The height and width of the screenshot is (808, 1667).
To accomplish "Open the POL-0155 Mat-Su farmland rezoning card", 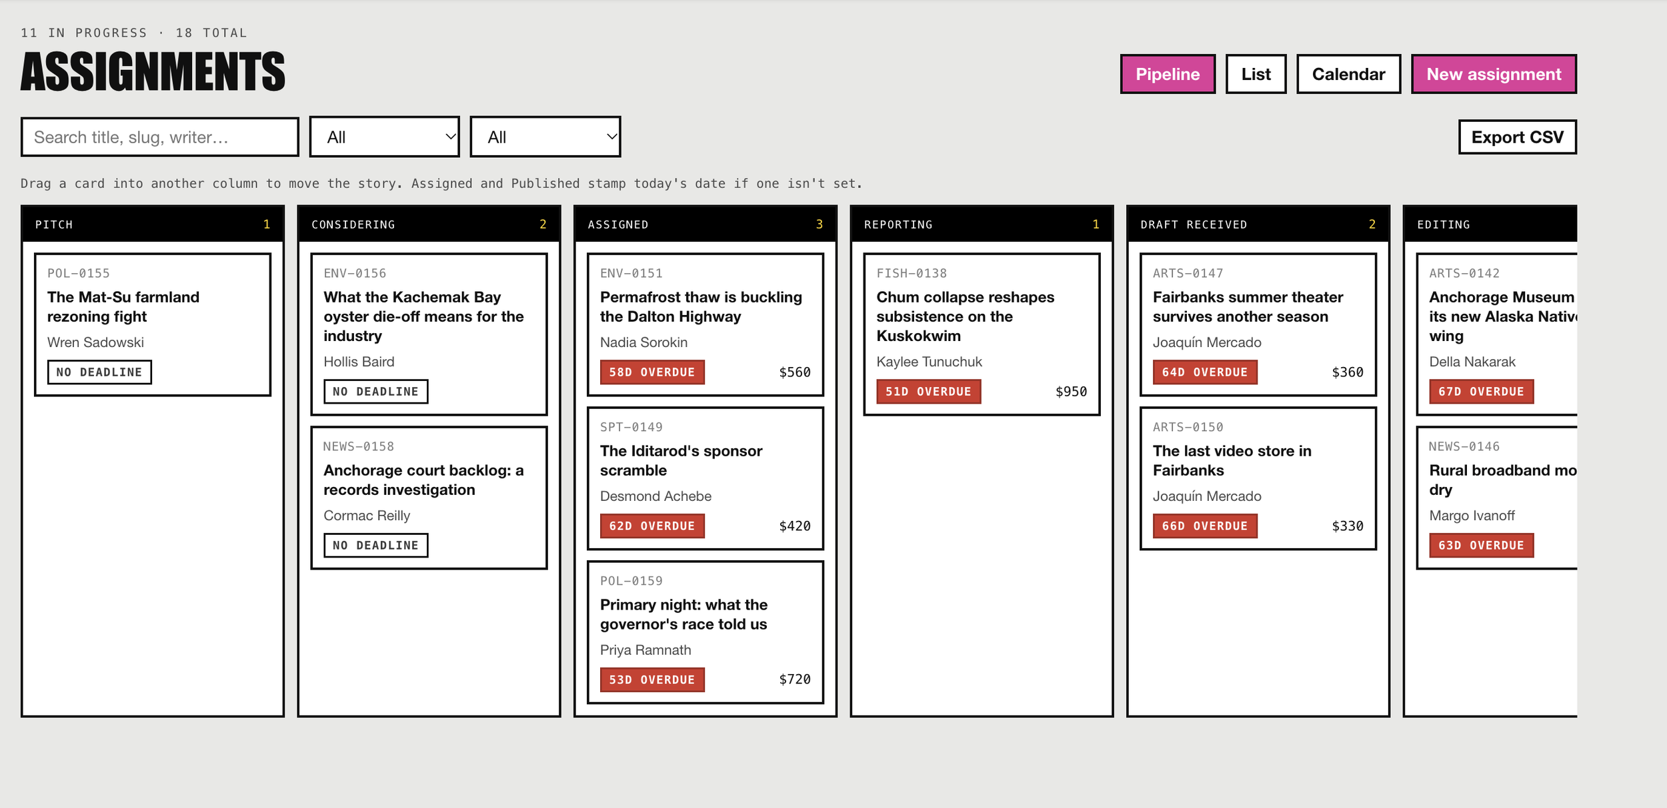I will pos(153,324).
